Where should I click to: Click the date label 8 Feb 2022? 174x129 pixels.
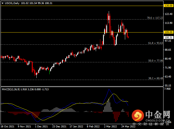pos(93,127)
